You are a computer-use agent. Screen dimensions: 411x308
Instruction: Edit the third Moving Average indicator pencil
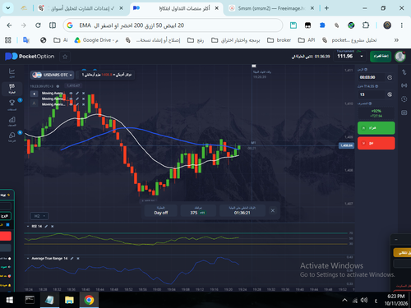pyautogui.click(x=77, y=104)
